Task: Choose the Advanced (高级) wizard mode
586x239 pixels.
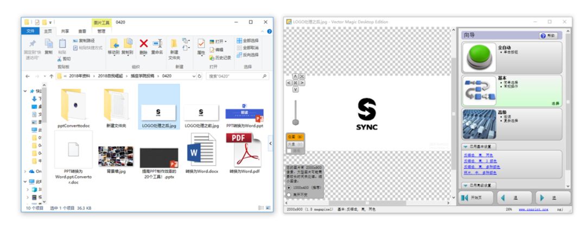Action: tap(512, 124)
